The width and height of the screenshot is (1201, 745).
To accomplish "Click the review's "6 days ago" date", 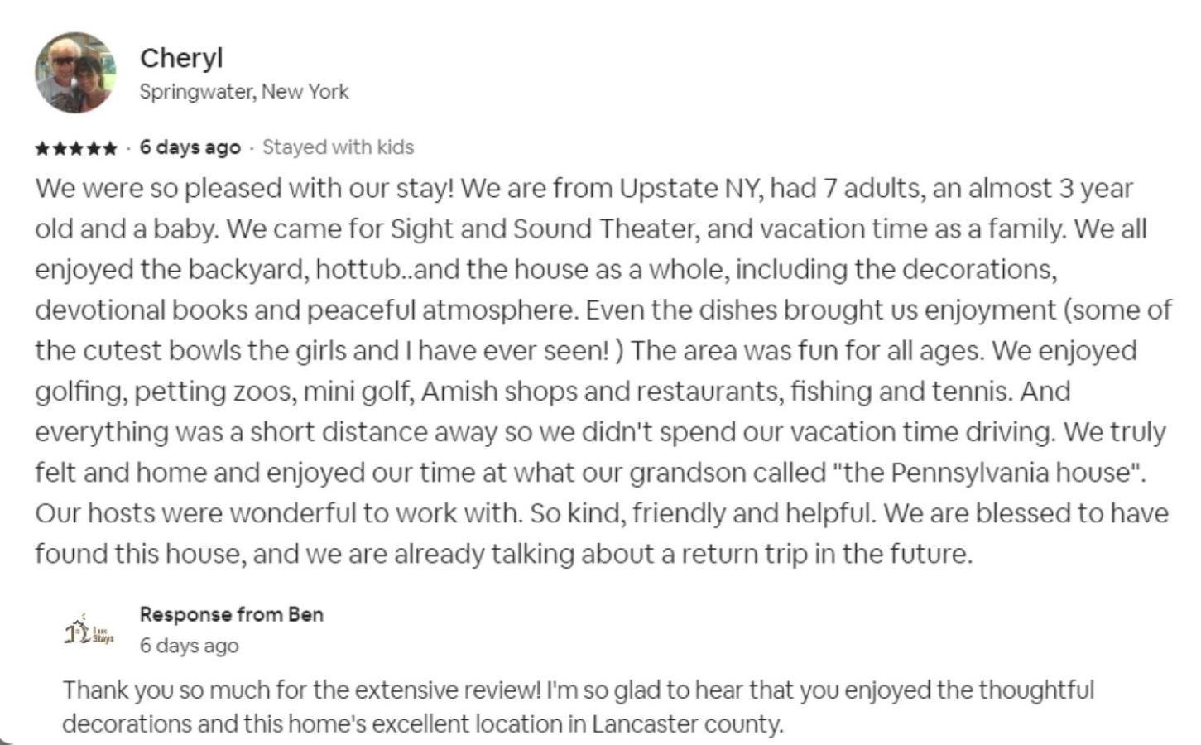I will [190, 147].
